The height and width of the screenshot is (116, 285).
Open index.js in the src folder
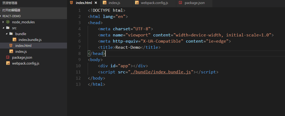pos(21,52)
